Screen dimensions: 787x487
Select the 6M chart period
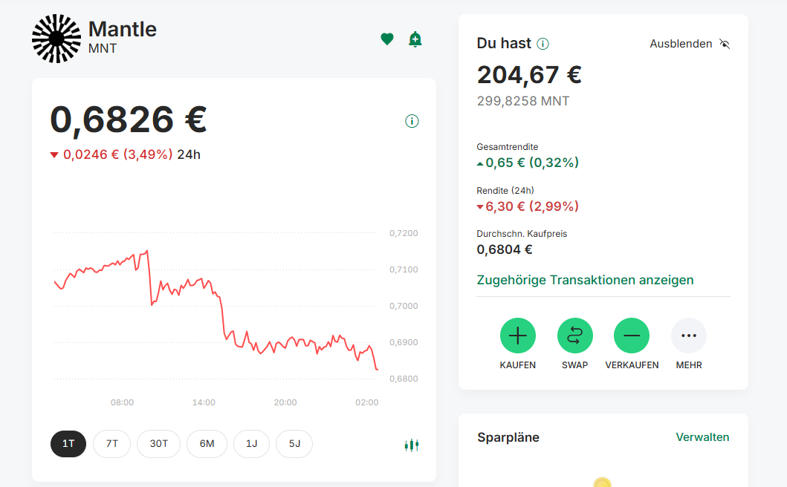point(207,444)
